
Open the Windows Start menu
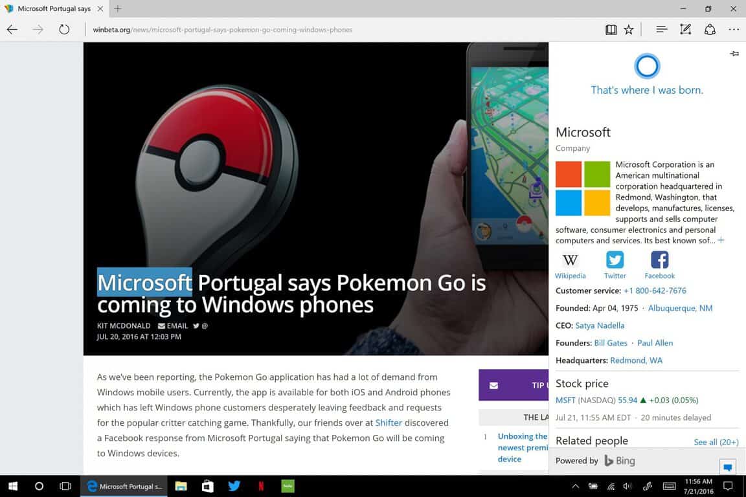(x=13, y=486)
